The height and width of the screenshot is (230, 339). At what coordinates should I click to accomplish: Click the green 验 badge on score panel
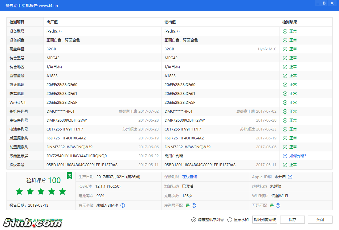click(x=70, y=175)
